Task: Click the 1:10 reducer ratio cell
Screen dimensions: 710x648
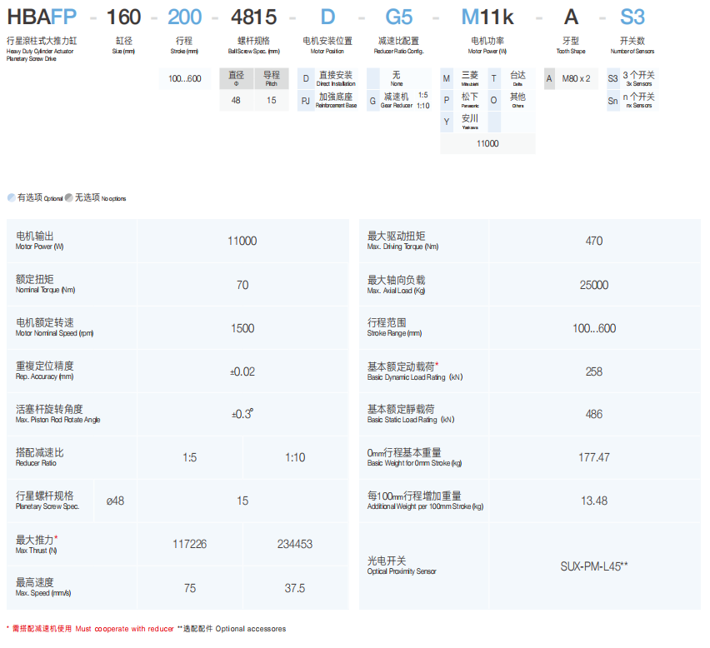Action: [x=295, y=457]
